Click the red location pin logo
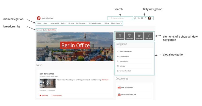 (39, 18)
